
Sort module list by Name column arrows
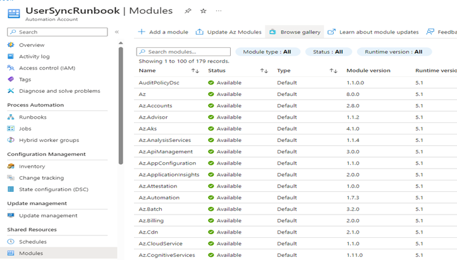pos(195,71)
